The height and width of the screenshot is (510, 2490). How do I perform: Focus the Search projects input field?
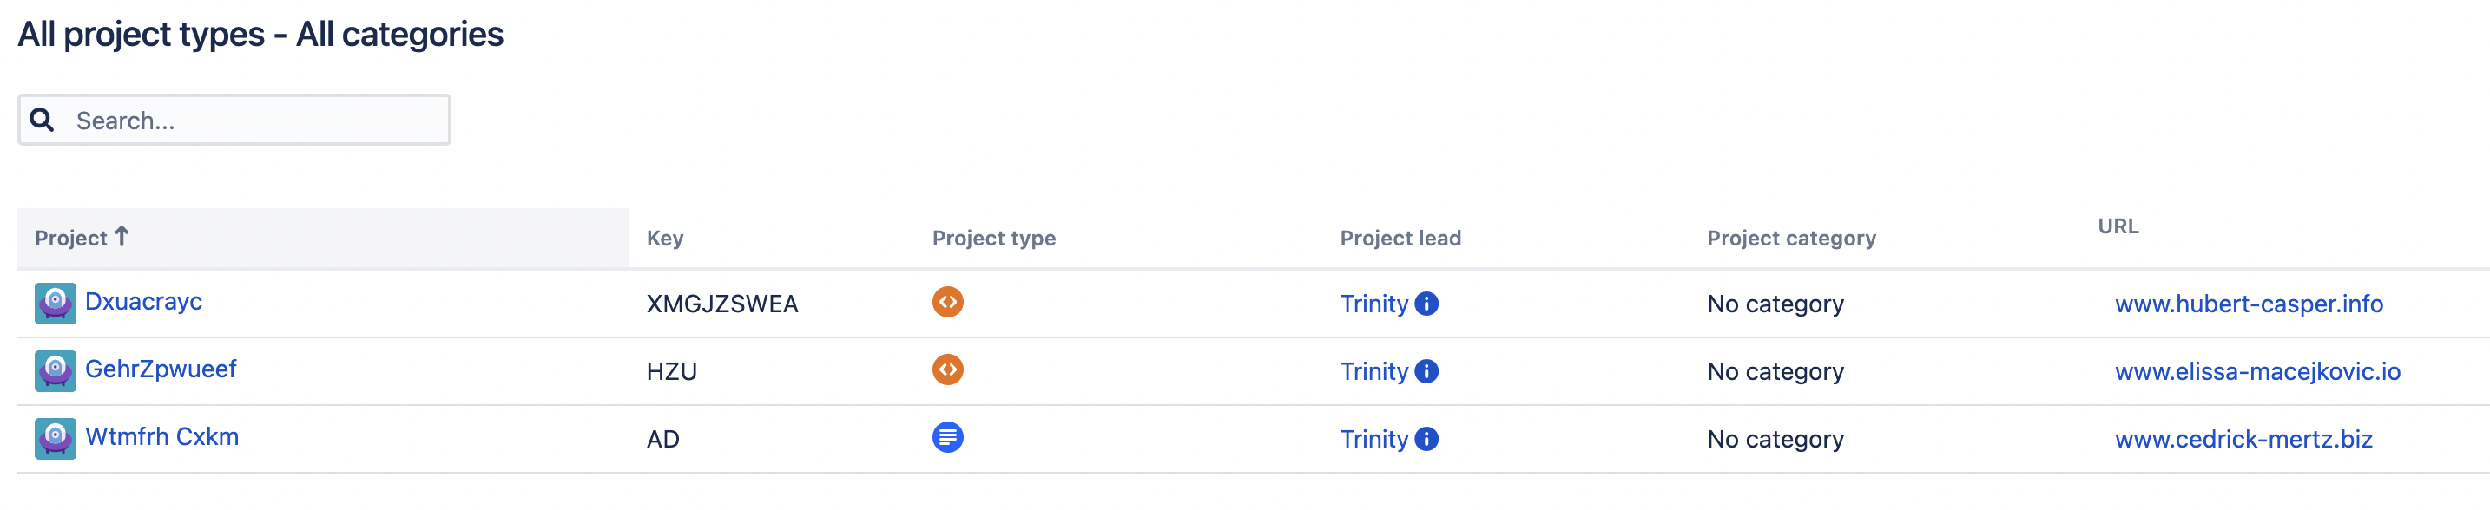coord(256,121)
